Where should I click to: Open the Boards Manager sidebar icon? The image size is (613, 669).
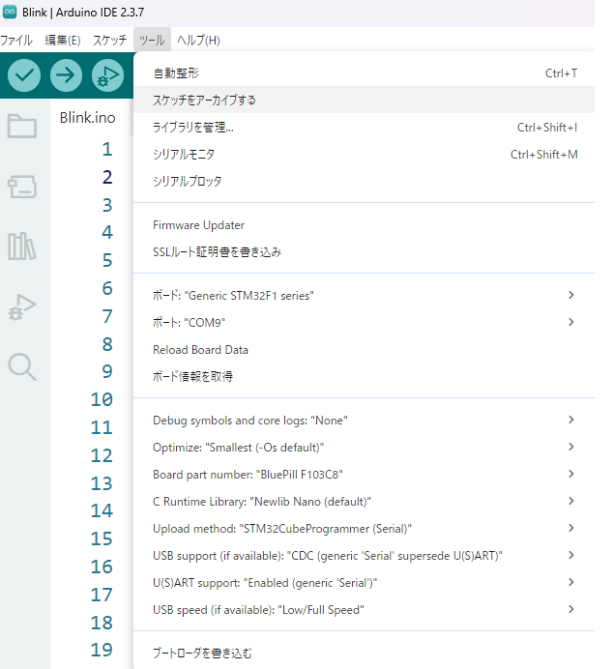pos(22,186)
